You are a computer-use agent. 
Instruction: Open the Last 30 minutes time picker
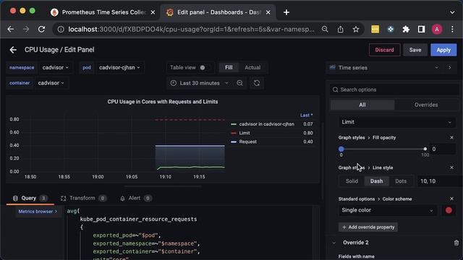pos(200,83)
